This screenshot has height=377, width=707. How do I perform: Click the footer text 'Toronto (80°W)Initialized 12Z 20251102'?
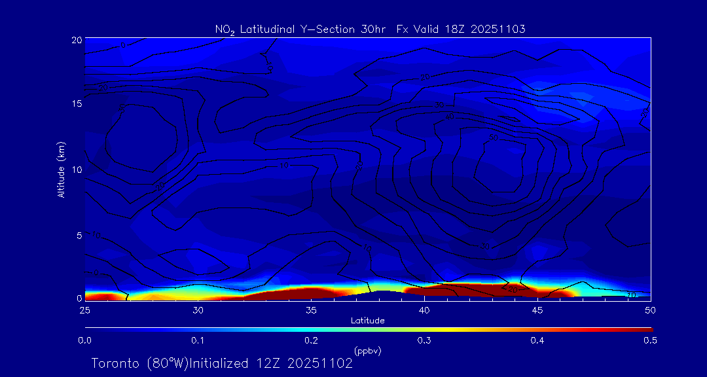[222, 363]
